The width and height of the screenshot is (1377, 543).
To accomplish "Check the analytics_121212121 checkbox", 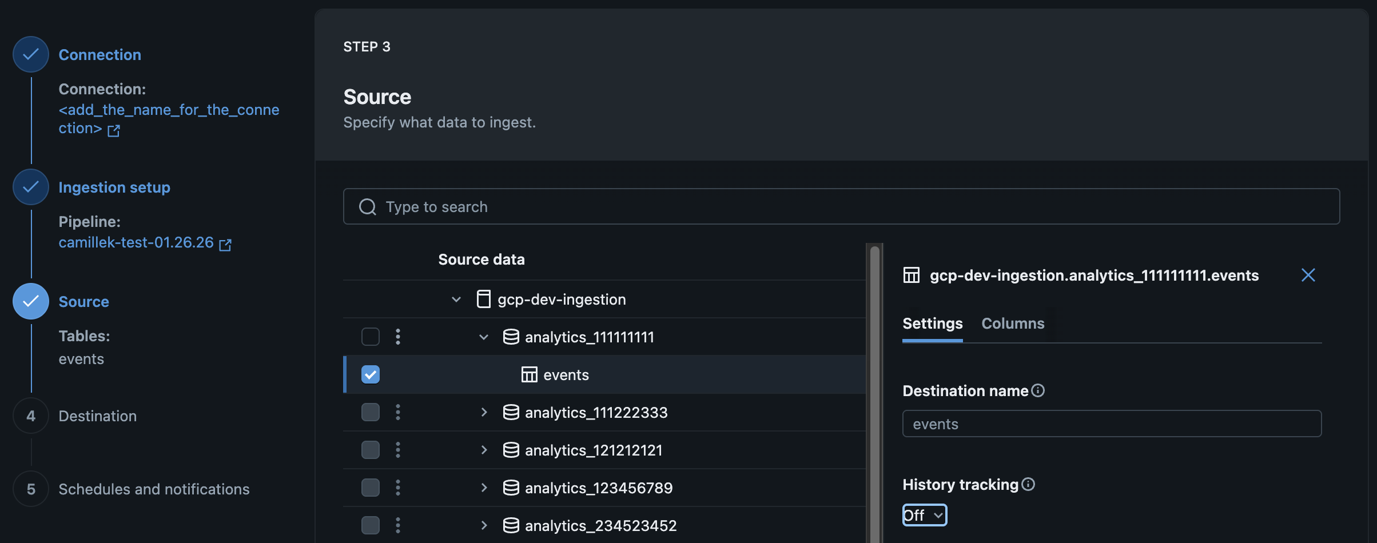I will (x=370, y=449).
